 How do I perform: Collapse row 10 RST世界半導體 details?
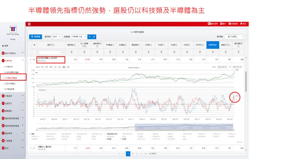click(x=30, y=60)
